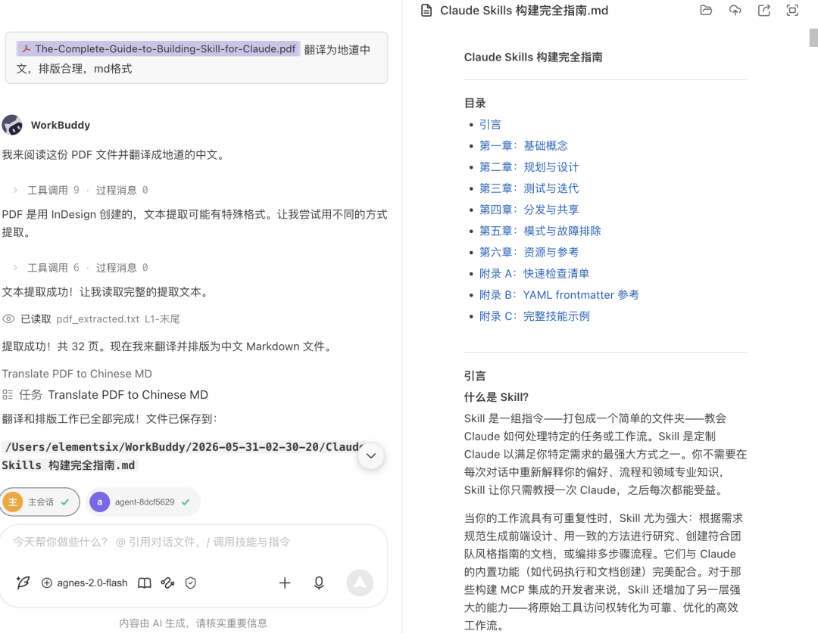Click the 目录 heading in preview
The width and height of the screenshot is (818, 634).
tap(475, 103)
